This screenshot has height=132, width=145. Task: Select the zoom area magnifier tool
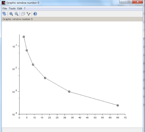click(x=11, y=14)
